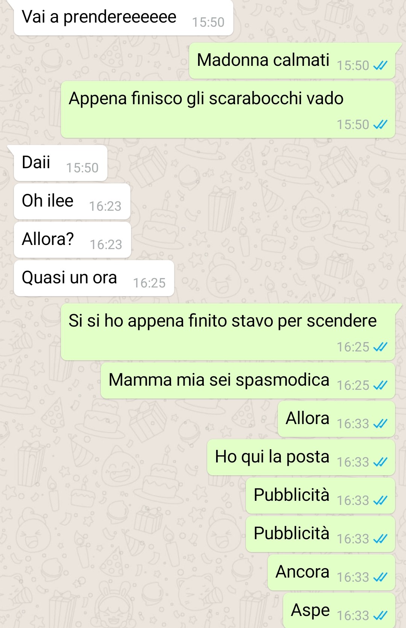Tap the 'Quasi un ora' message
Image resolution: width=406 pixels, height=628 pixels.
pyautogui.click(x=94, y=278)
